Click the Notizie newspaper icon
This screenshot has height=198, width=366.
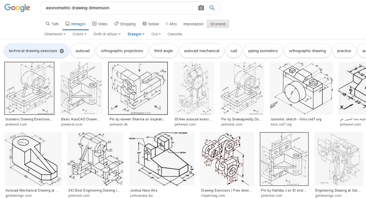(145, 24)
